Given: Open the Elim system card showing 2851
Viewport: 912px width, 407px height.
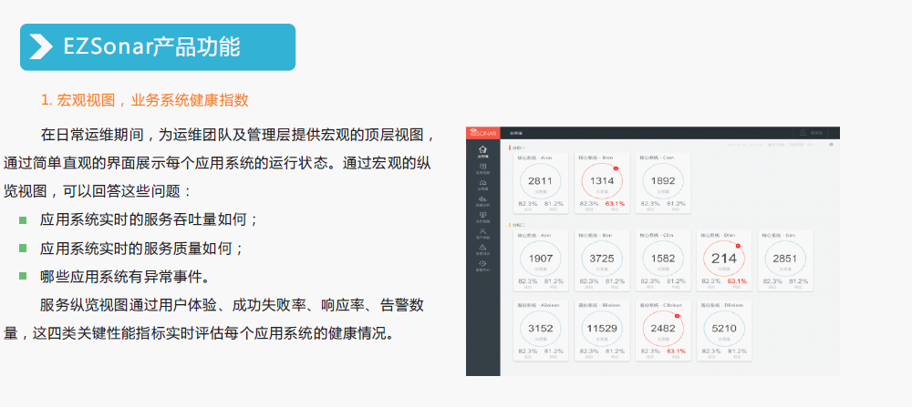Looking at the screenshot, I should [x=786, y=260].
